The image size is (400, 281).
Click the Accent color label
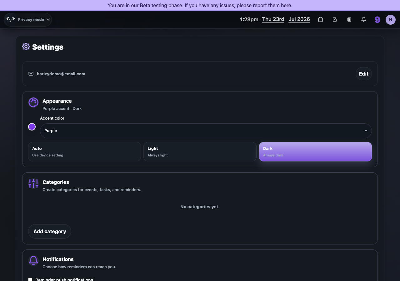point(52,118)
